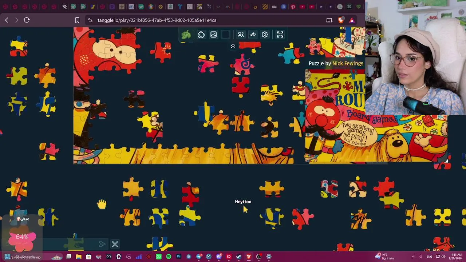Launch WhatsApp from the taskbar
The image size is (466, 262).
pyautogui.click(x=159, y=257)
